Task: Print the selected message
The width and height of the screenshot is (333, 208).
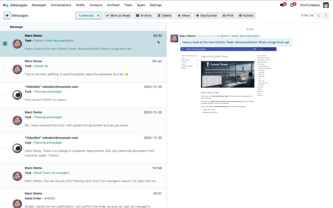Action: (228, 15)
